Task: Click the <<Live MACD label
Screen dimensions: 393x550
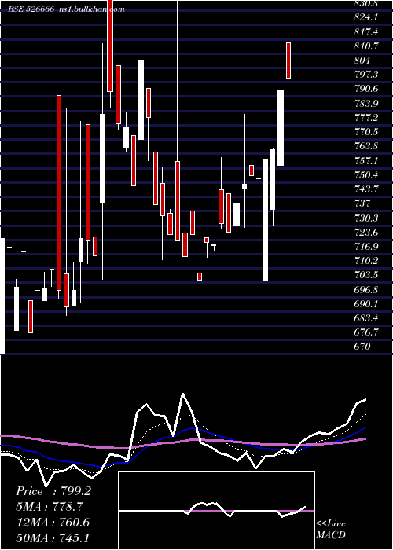Action: 331,530
